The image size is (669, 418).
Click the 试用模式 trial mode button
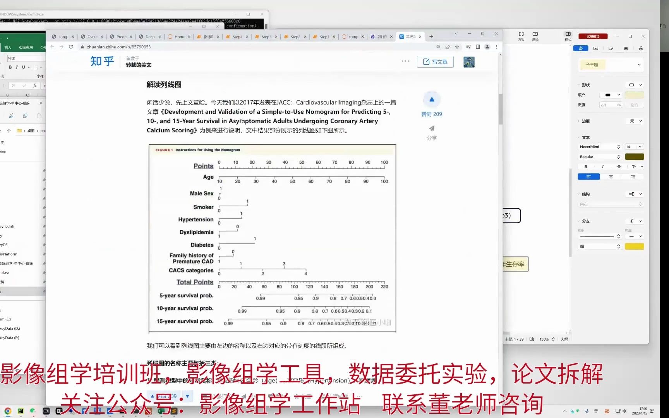click(593, 36)
